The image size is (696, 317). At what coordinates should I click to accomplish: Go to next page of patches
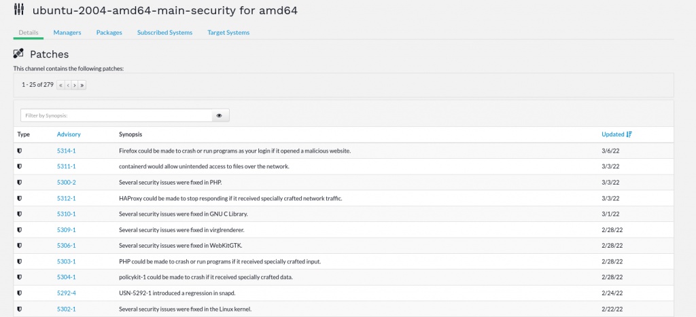75,85
